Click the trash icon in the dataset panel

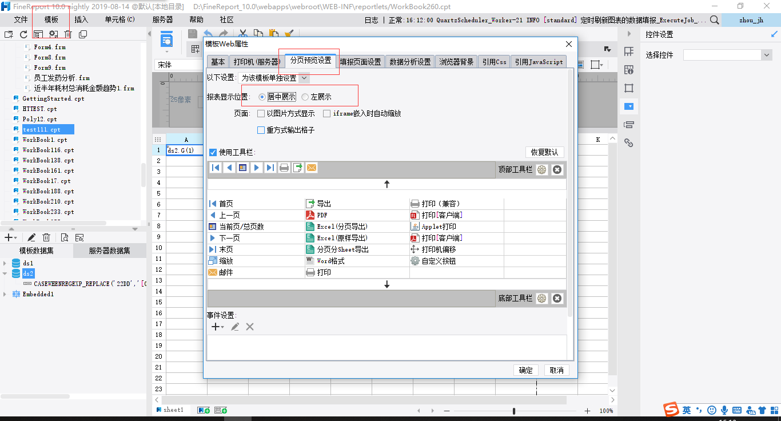click(46, 237)
